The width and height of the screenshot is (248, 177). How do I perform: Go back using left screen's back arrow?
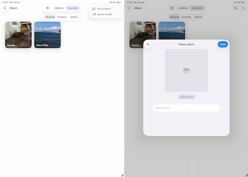tap(4, 8)
